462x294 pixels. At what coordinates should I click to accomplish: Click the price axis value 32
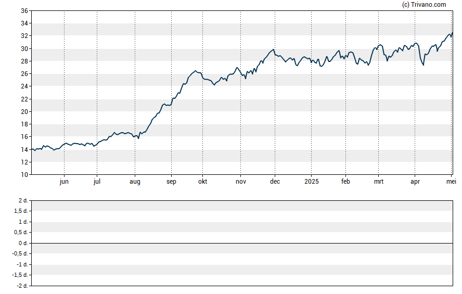24,36
